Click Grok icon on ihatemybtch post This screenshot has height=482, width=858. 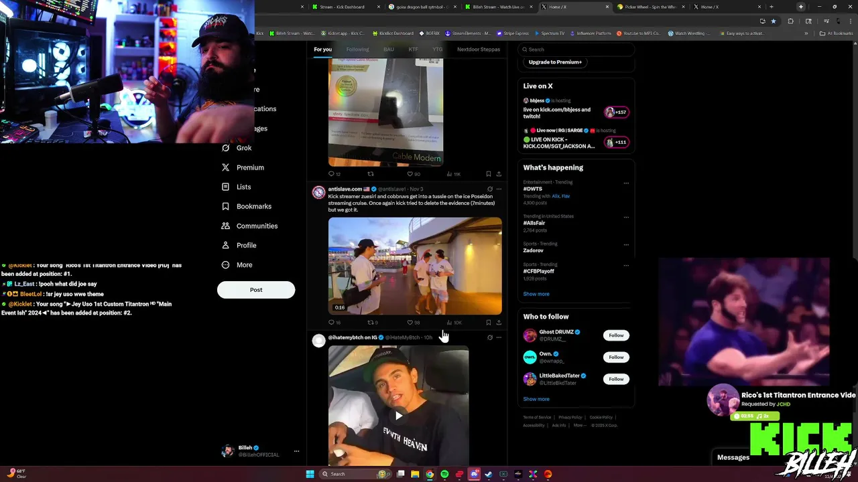(x=490, y=337)
